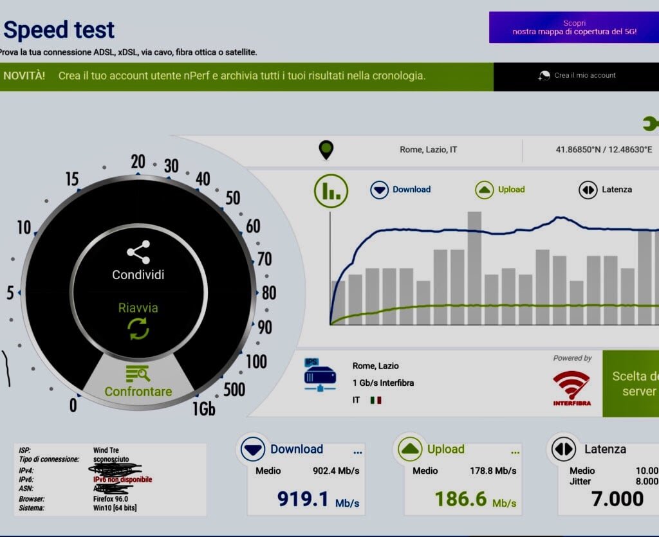Click the IPS server icon

[x=320, y=374]
